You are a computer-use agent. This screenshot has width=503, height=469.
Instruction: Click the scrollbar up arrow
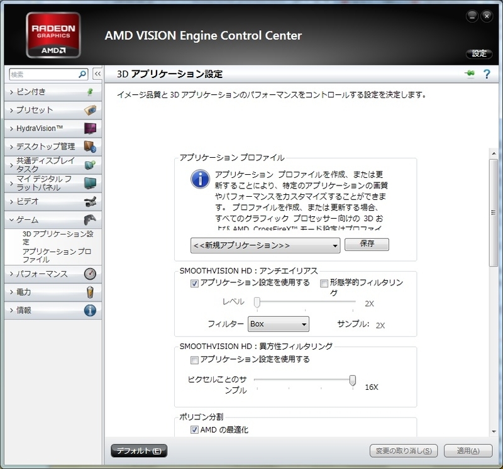coord(494,154)
